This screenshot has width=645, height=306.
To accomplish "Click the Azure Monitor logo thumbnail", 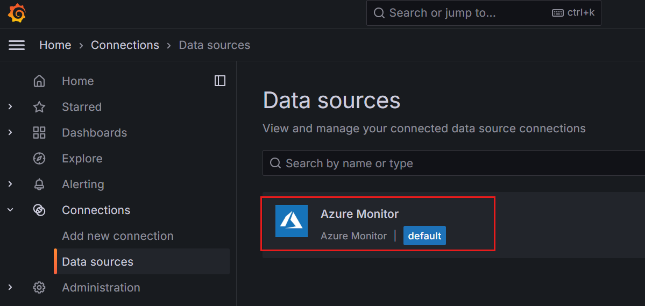I will pos(292,221).
